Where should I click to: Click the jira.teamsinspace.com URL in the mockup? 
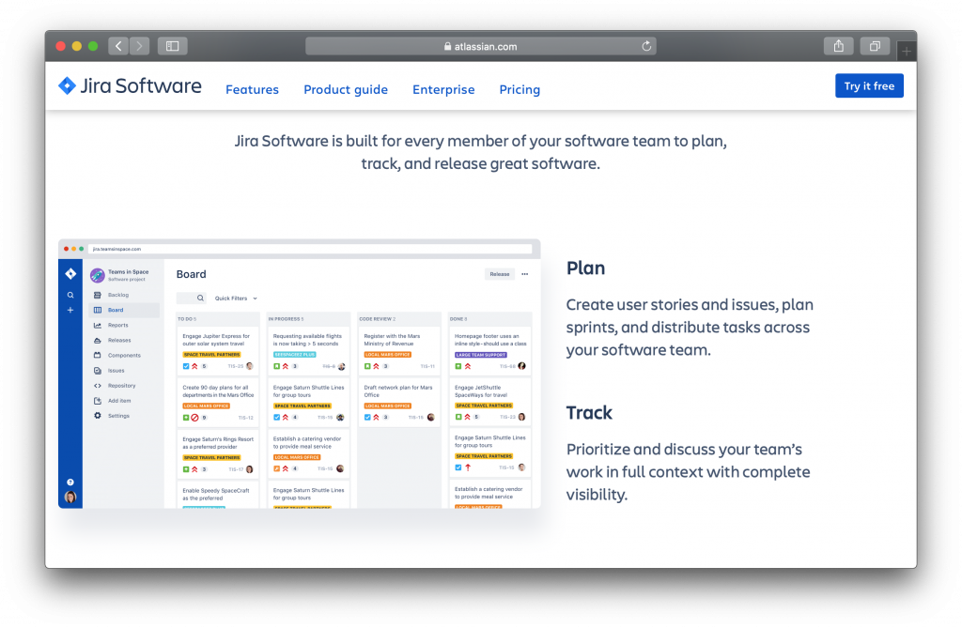click(x=116, y=249)
